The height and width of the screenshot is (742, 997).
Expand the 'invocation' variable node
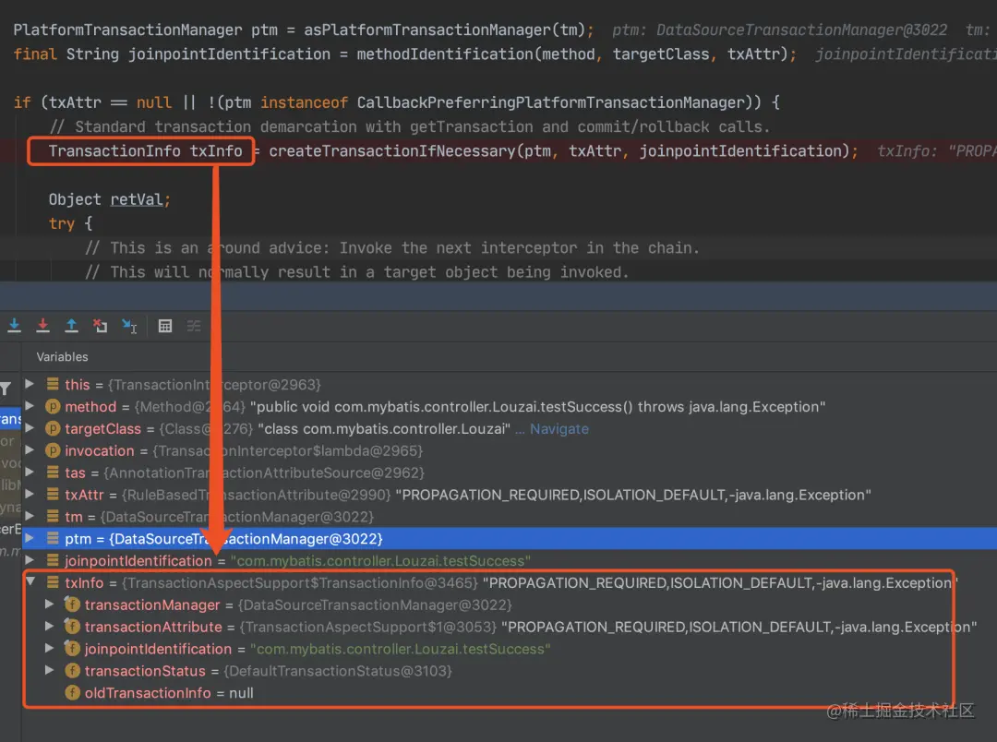point(30,450)
